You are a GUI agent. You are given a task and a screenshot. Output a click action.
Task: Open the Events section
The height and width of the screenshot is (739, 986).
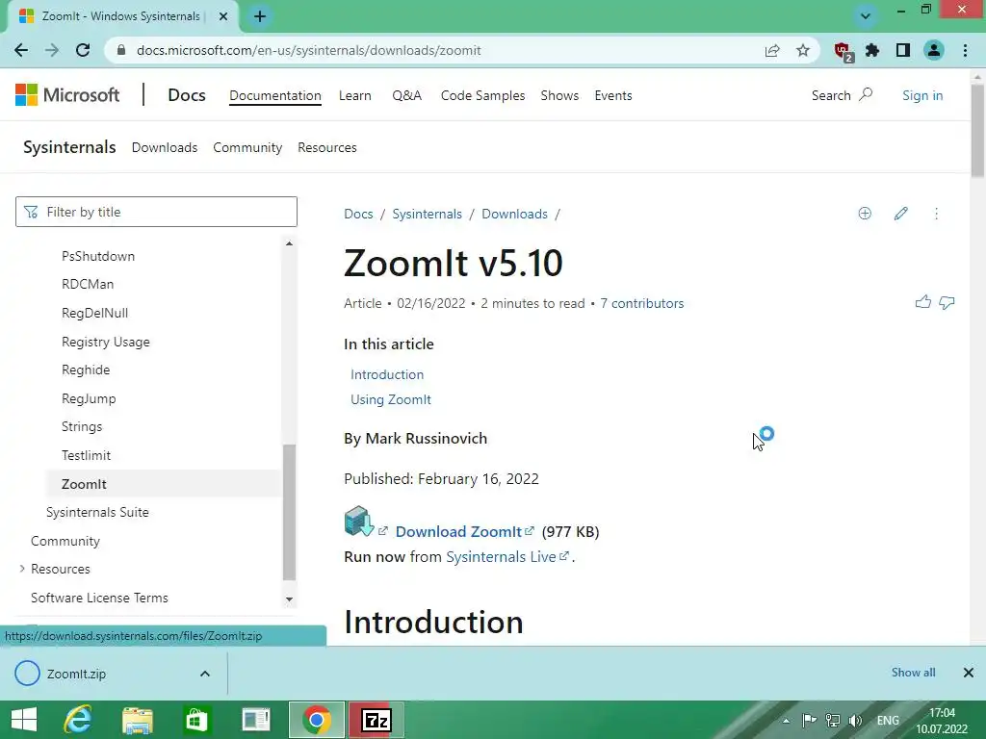(x=613, y=95)
